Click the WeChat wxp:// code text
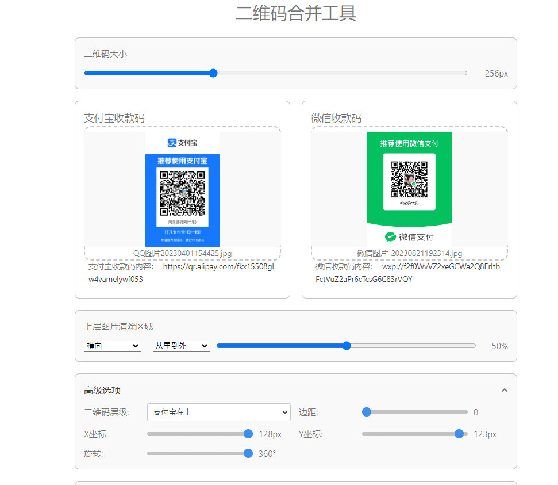Screen dimensions: 558x485 (x=408, y=273)
